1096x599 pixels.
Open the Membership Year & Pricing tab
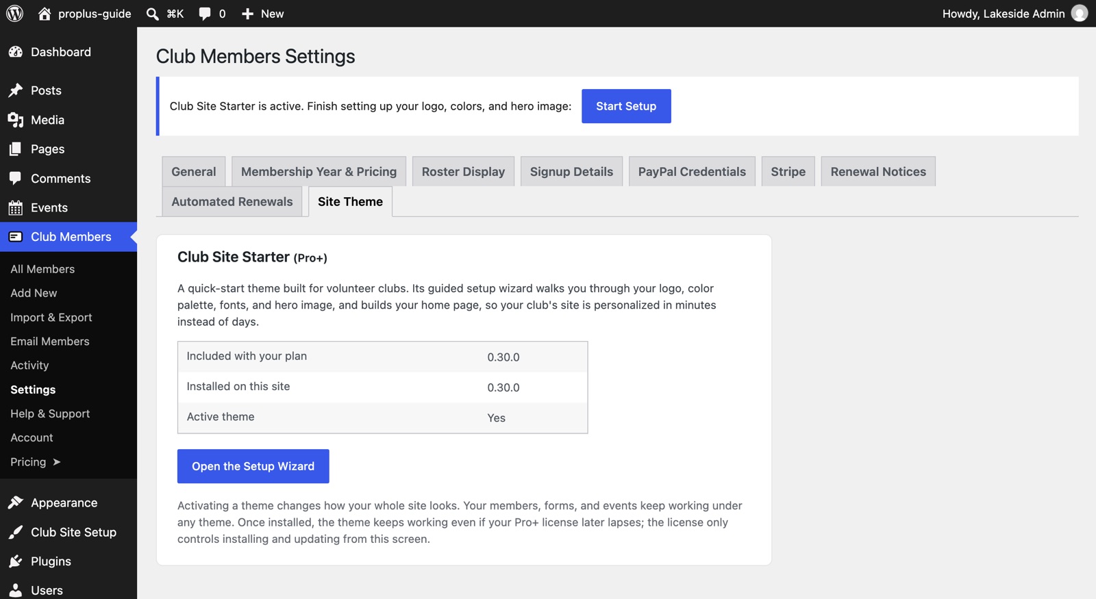pyautogui.click(x=319, y=172)
